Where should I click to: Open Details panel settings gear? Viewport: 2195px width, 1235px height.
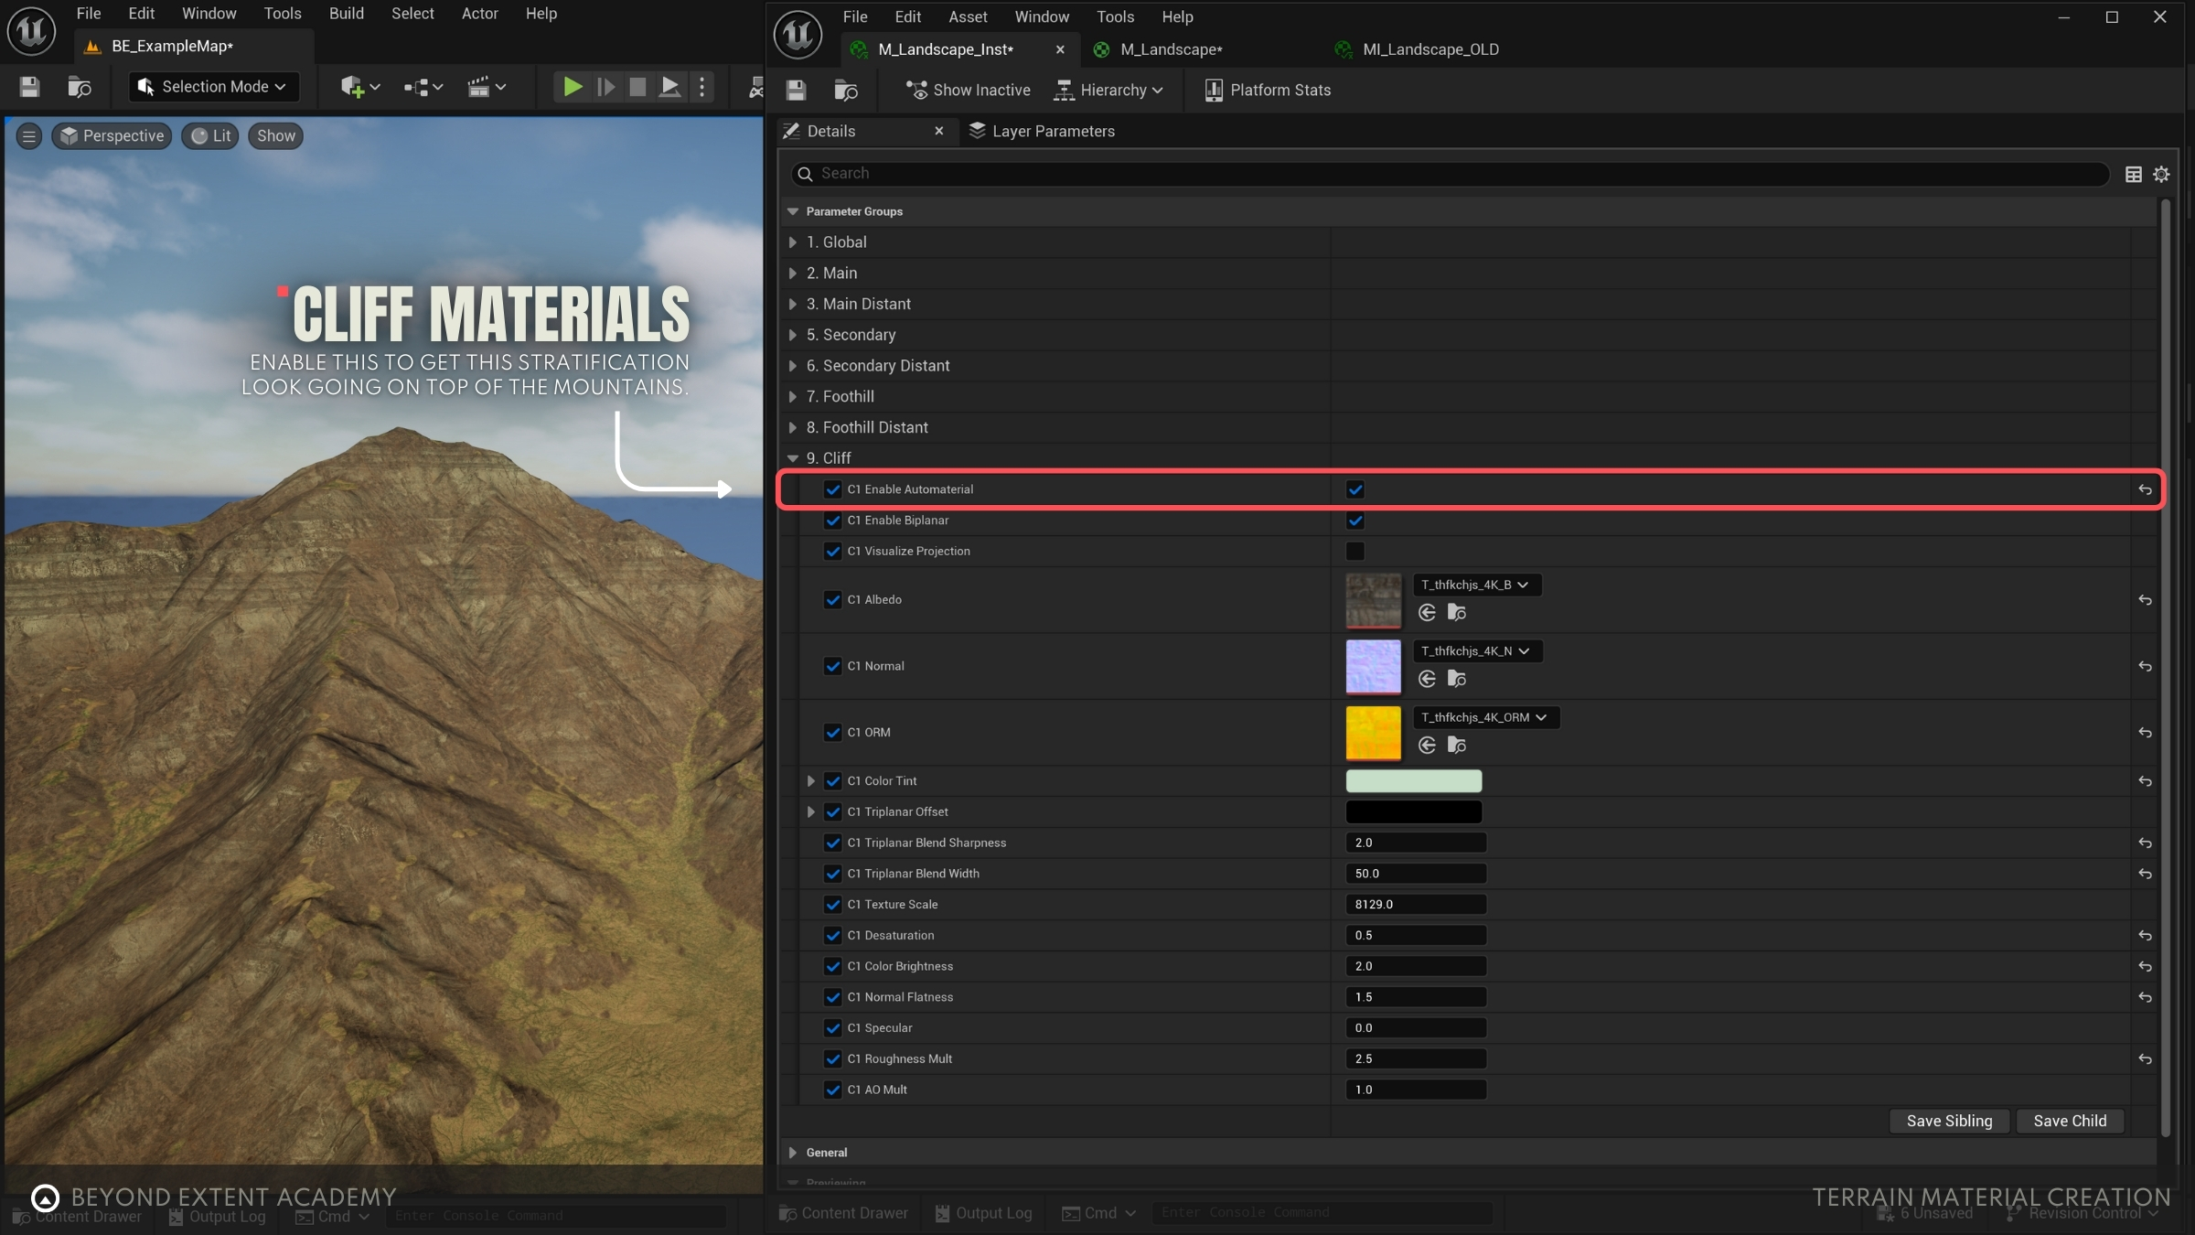click(x=2161, y=174)
